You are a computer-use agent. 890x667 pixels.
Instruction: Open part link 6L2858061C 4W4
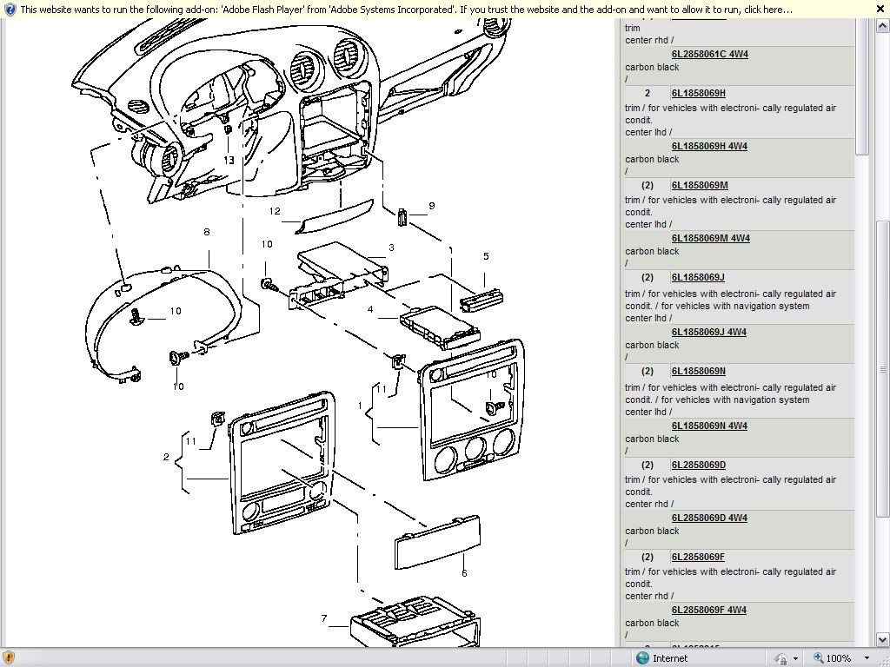pyautogui.click(x=709, y=54)
